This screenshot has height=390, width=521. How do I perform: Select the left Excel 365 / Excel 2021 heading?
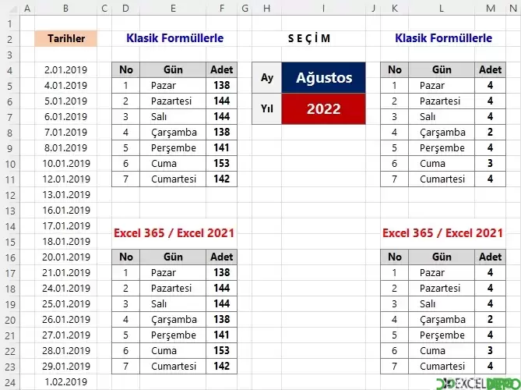click(174, 233)
